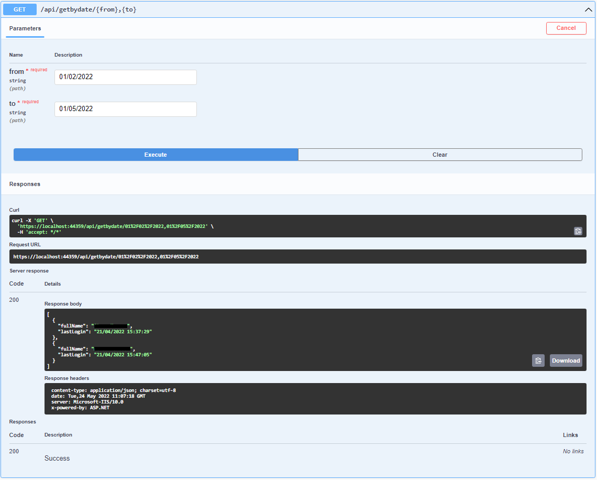597x480 pixels.
Task: Click the 'Response body' label
Action: click(63, 303)
